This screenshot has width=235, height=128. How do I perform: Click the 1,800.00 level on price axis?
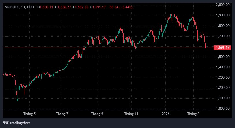(223, 26)
